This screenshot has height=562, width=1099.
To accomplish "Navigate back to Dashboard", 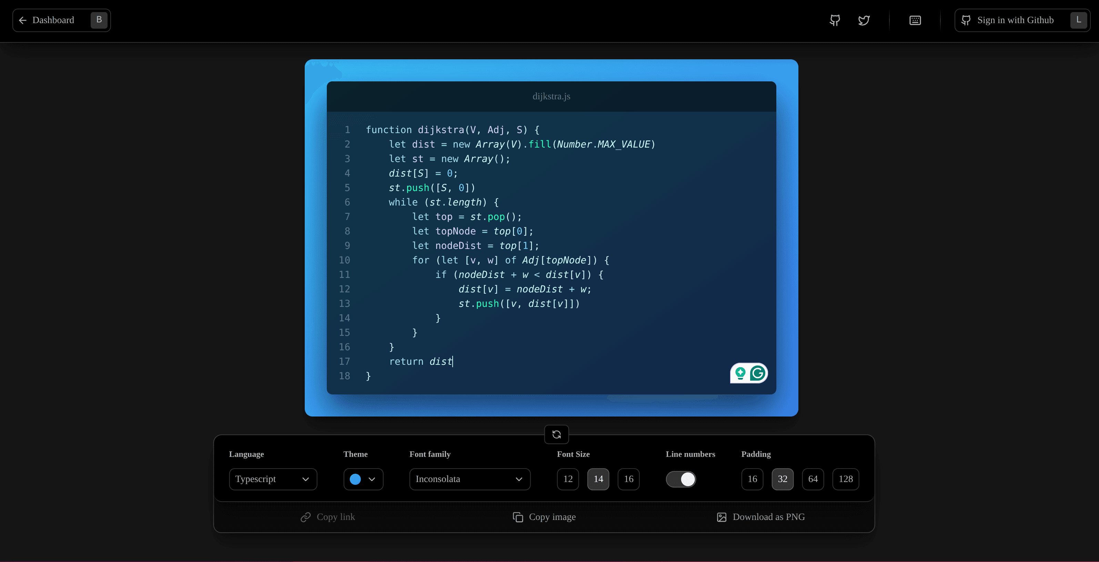I will point(53,20).
